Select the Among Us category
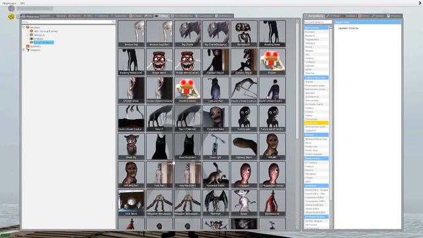 [x=40, y=35]
